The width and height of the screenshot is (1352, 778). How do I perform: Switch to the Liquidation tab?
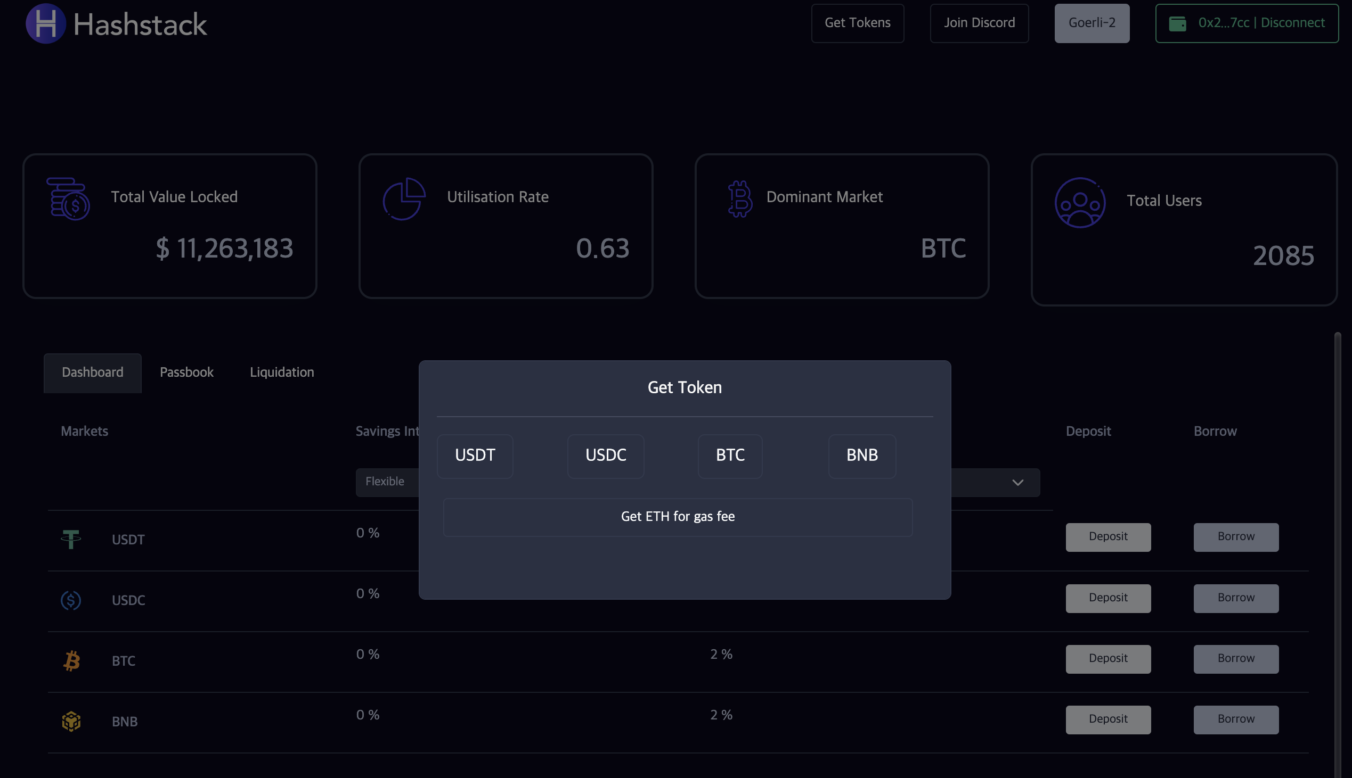[x=282, y=373]
